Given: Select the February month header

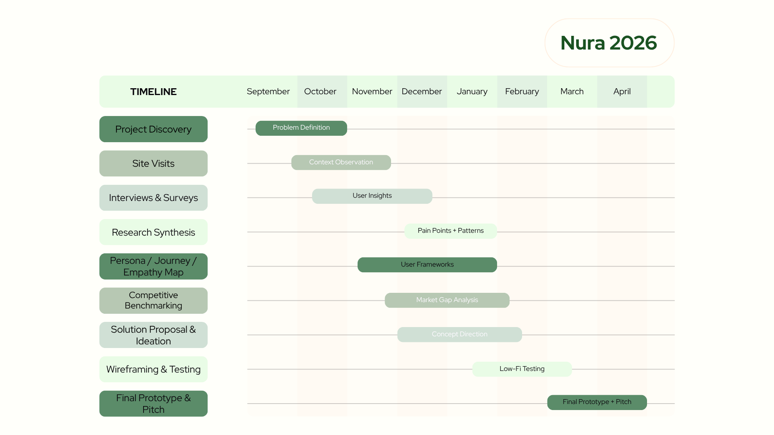Looking at the screenshot, I should click(x=522, y=91).
